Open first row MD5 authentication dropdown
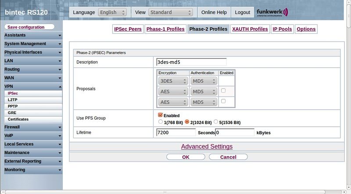Image resolution: width=351 pixels, height=194 pixels. coord(204,81)
